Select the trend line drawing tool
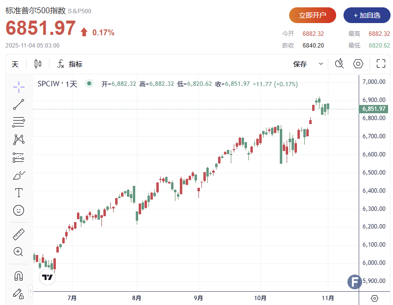This screenshot has height=305, width=393. pos(19,104)
